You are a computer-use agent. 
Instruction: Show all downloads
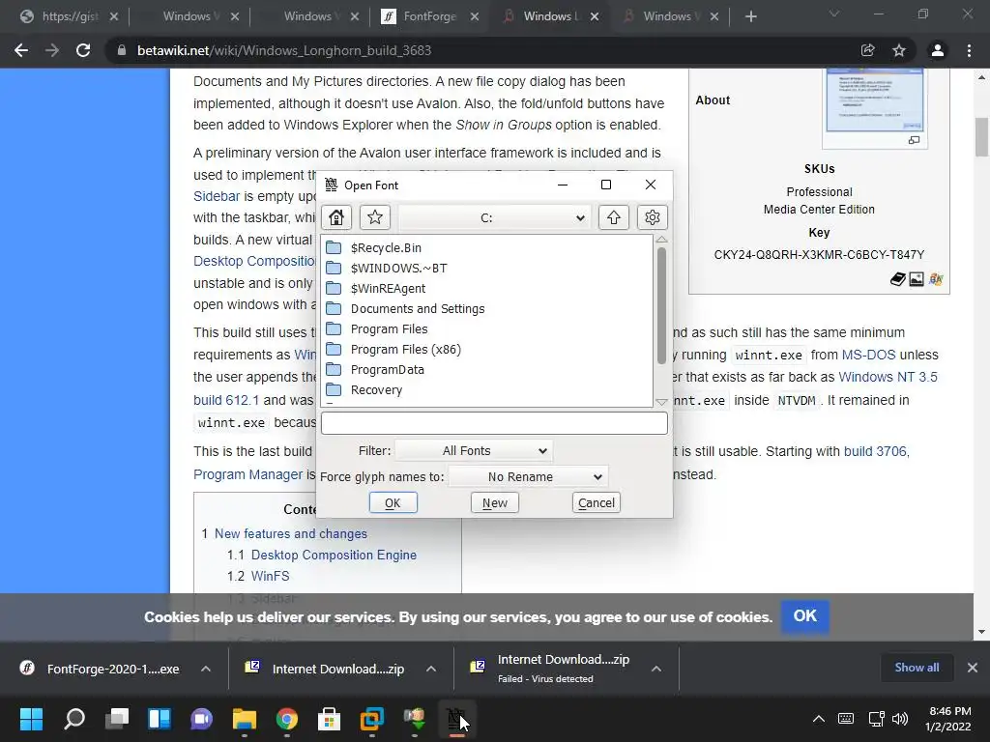point(917,667)
